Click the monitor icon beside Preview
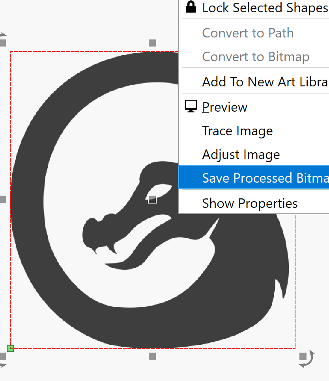Image resolution: width=329 pixels, height=381 pixels. coord(191,106)
